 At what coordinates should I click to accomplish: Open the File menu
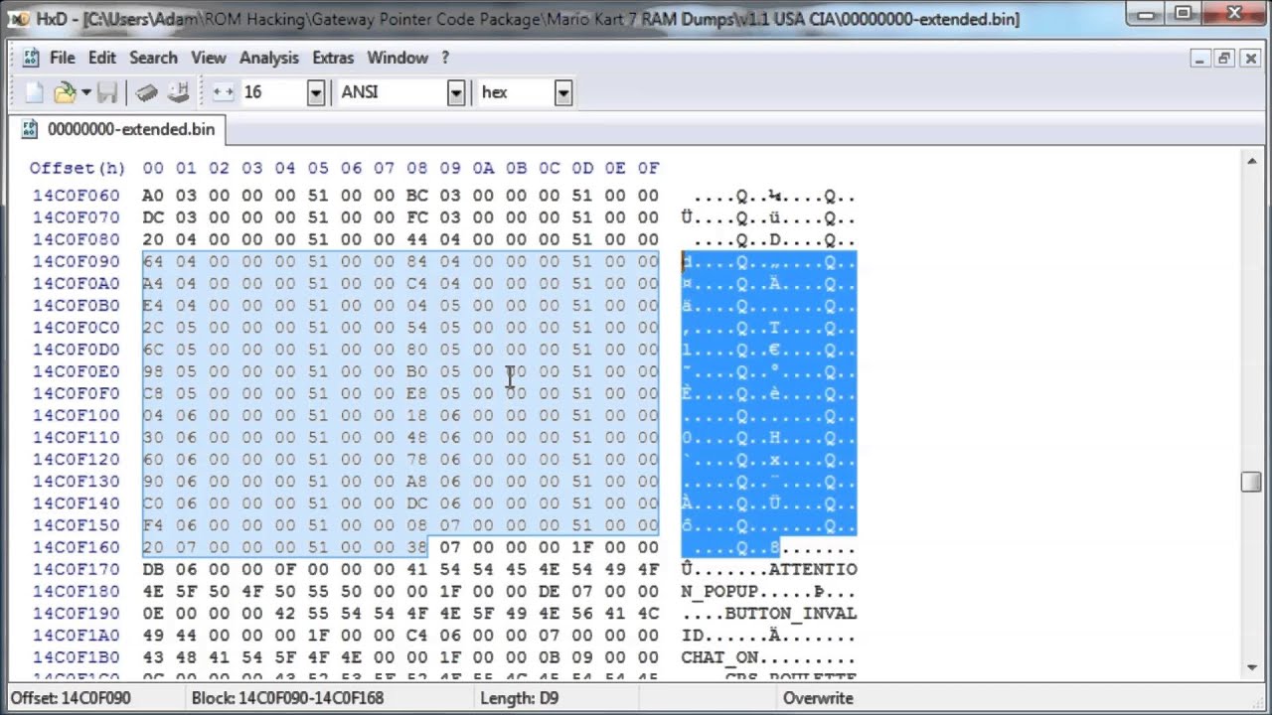62,58
